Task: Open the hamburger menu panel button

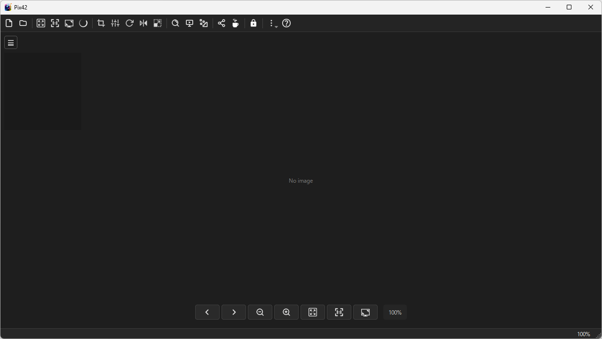Action: pyautogui.click(x=11, y=43)
